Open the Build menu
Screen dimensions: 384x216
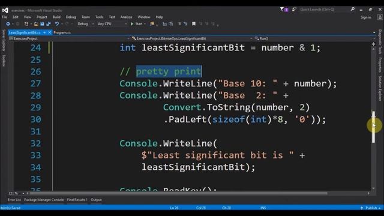56,17
